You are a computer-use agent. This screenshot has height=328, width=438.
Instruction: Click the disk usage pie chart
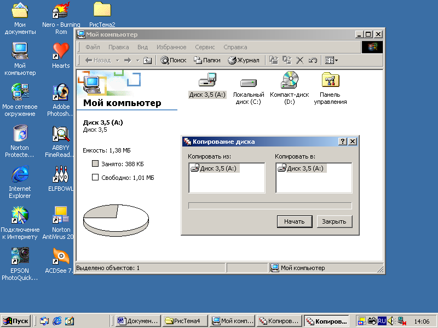click(x=116, y=220)
